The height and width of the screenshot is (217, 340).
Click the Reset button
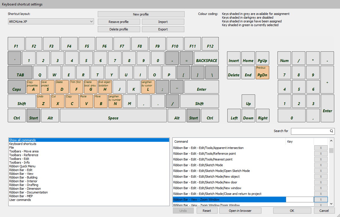click(x=207, y=211)
